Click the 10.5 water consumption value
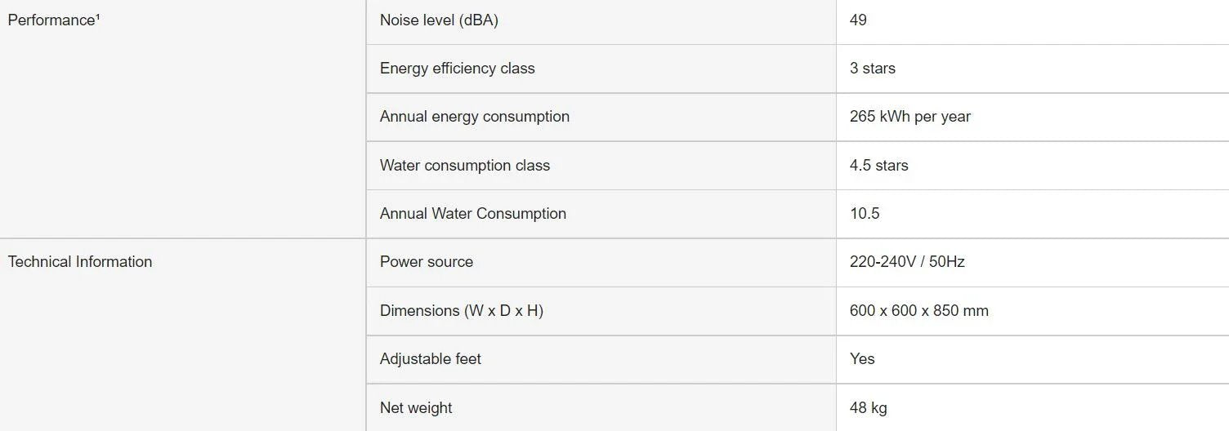Screen dimensions: 1229x431 [x=865, y=214]
